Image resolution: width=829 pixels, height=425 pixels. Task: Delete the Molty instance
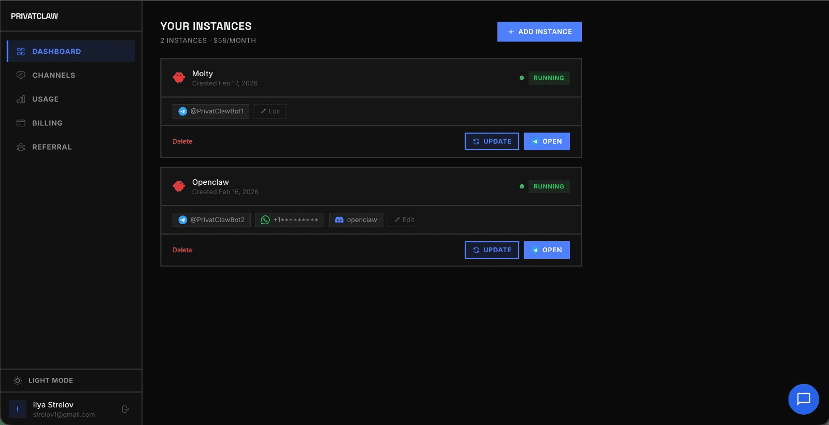(182, 141)
